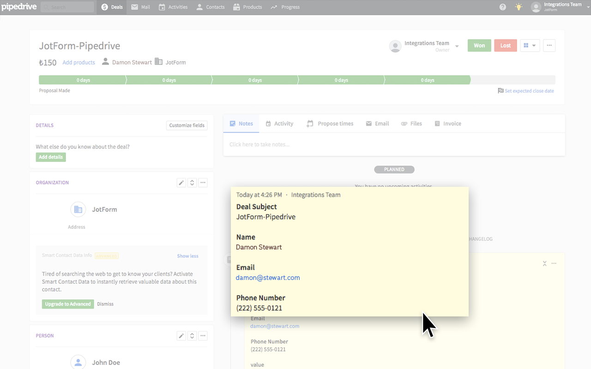Edit the Organization section with pencil icon
Image resolution: width=591 pixels, height=369 pixels.
coord(181,183)
